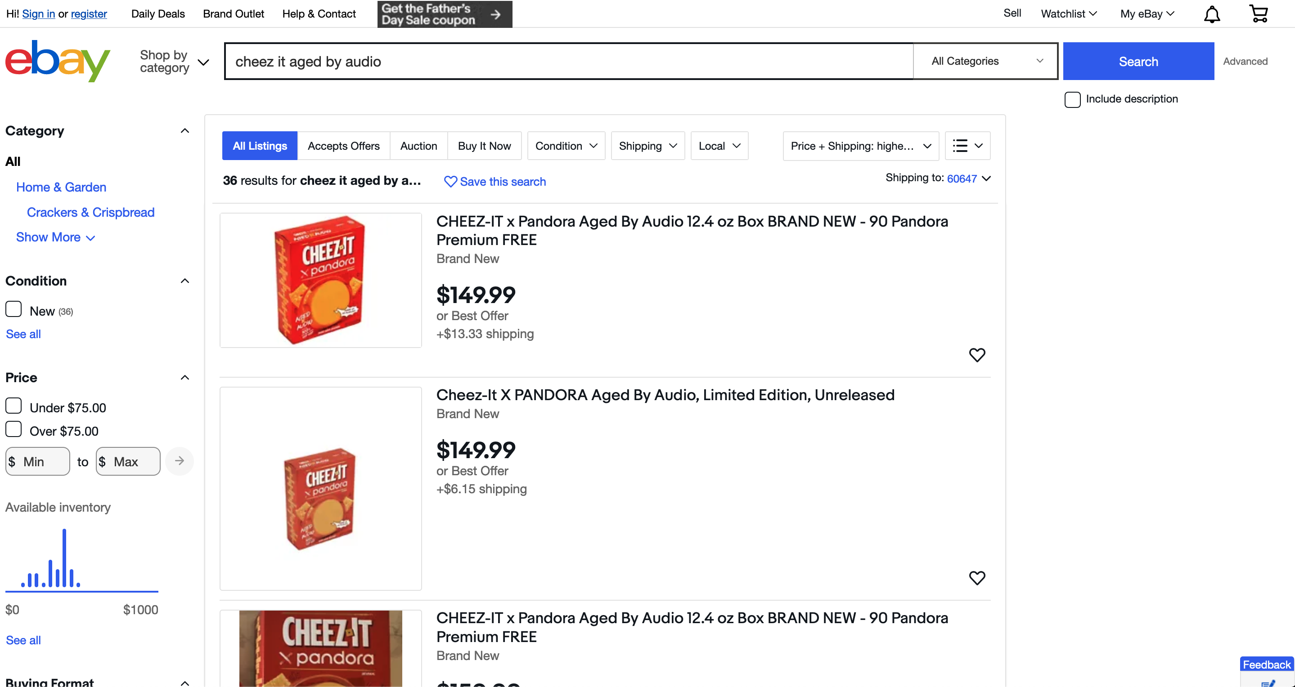Click the eBay logo
Image resolution: width=1295 pixels, height=687 pixels.
pos(57,61)
